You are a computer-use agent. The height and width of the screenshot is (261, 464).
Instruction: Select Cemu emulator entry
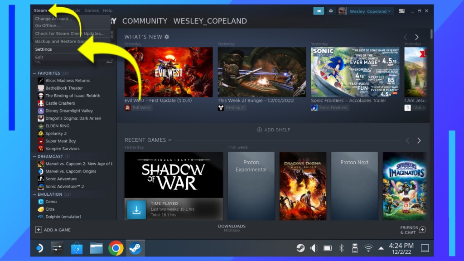[51, 202]
